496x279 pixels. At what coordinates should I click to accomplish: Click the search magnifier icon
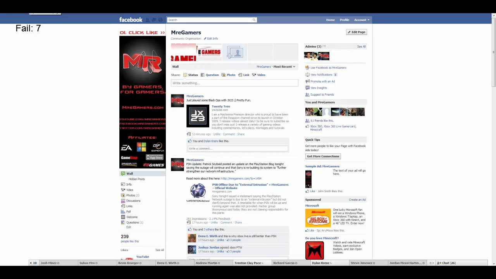(254, 20)
